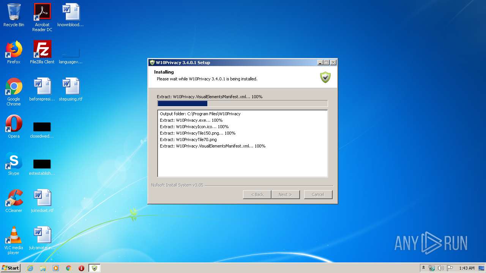Launch VLC media player shortcut
This screenshot has width=486, height=273.
pyautogui.click(x=14, y=240)
